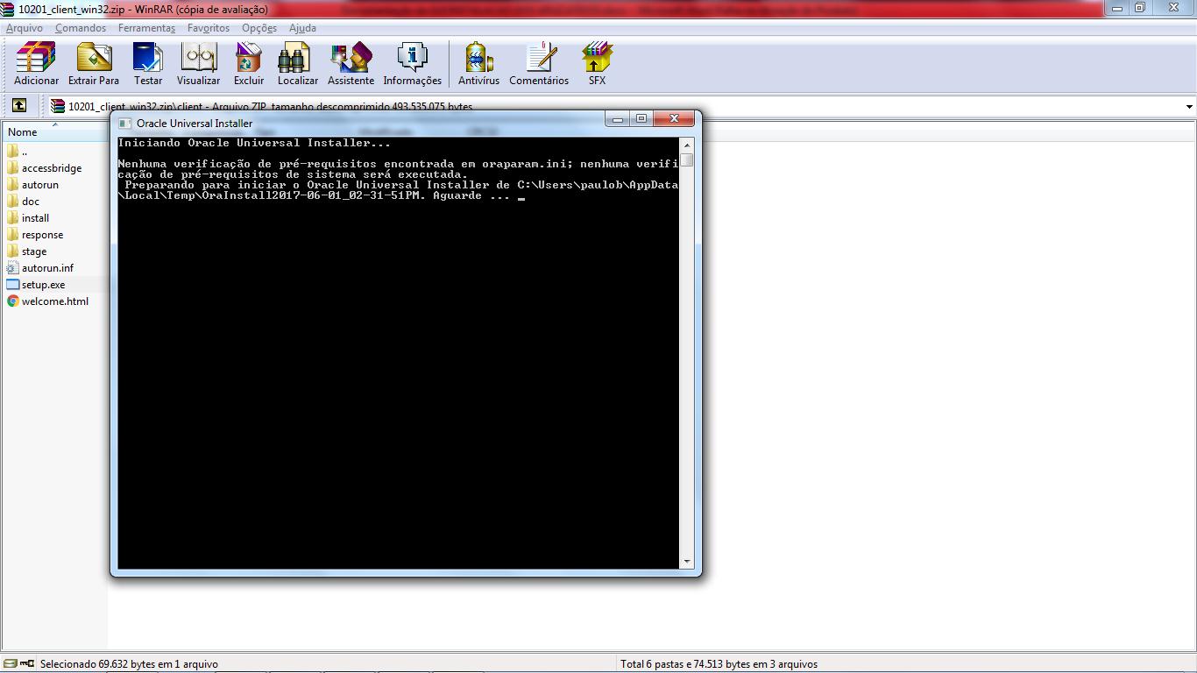This screenshot has width=1197, height=673.
Task: Select the welcome.html file
Action: pos(54,301)
